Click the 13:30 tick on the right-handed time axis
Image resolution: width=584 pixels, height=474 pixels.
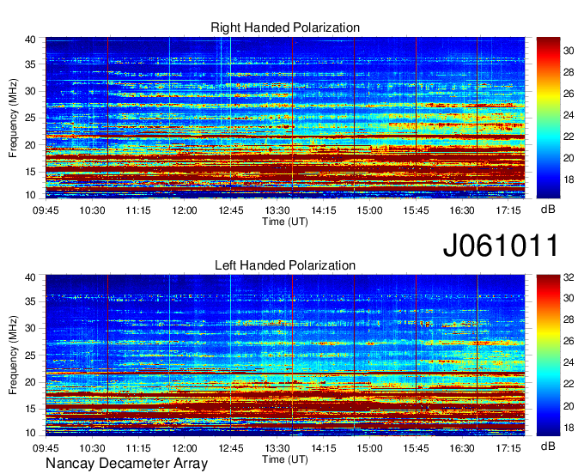pyautogui.click(x=277, y=210)
